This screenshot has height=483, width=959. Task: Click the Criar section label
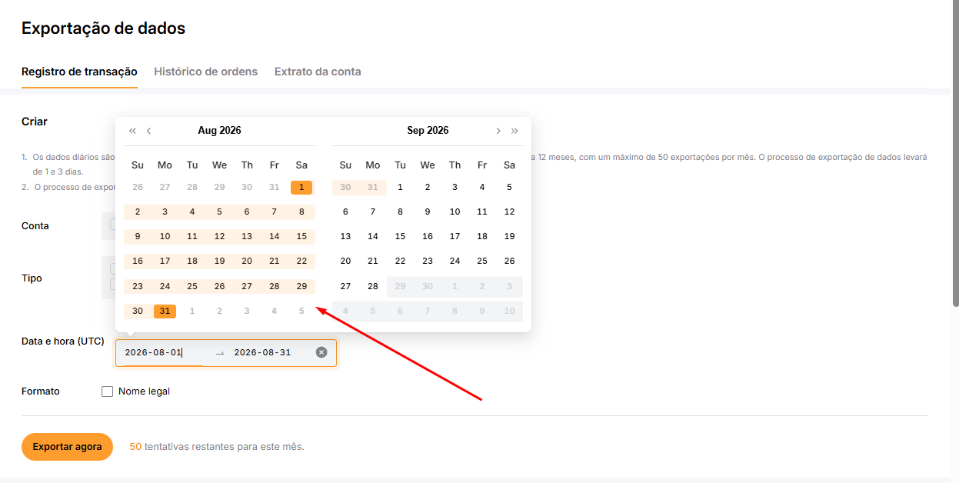click(x=35, y=122)
